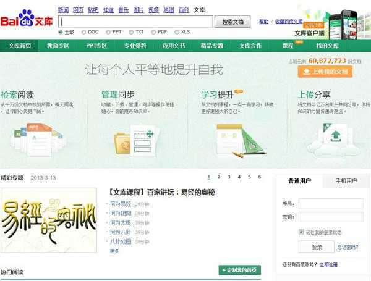Toggle the 记住我的登录状态 checkbox

(x=301, y=232)
